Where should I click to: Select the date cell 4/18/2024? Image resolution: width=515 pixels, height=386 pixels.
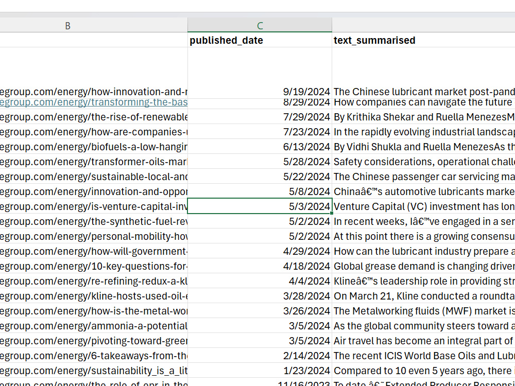[260, 266]
